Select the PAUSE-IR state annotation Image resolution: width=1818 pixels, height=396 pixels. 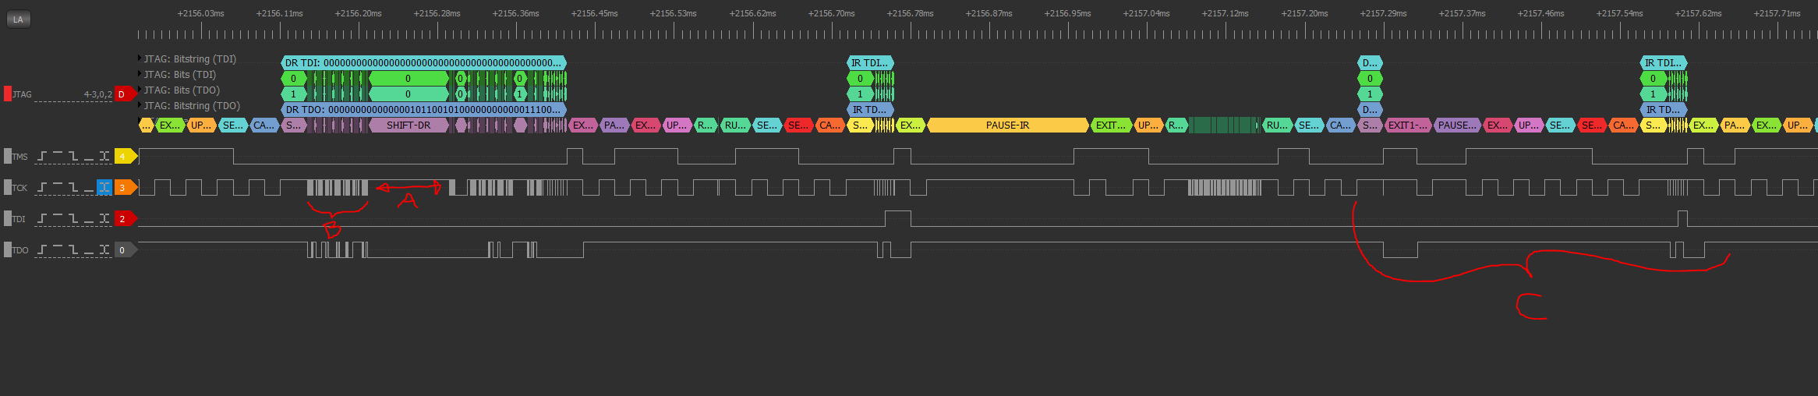1007,126
